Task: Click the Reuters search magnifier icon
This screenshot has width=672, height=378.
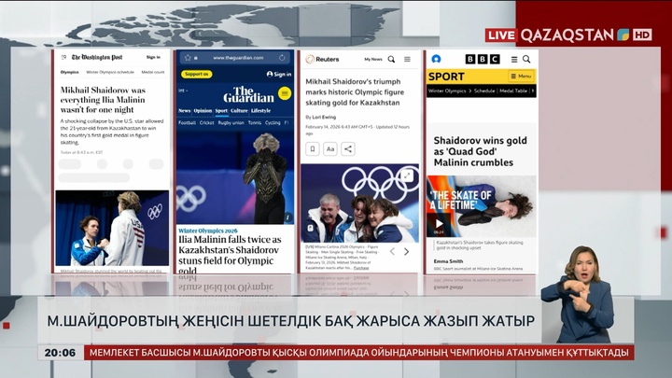Action: pyautogui.click(x=391, y=59)
